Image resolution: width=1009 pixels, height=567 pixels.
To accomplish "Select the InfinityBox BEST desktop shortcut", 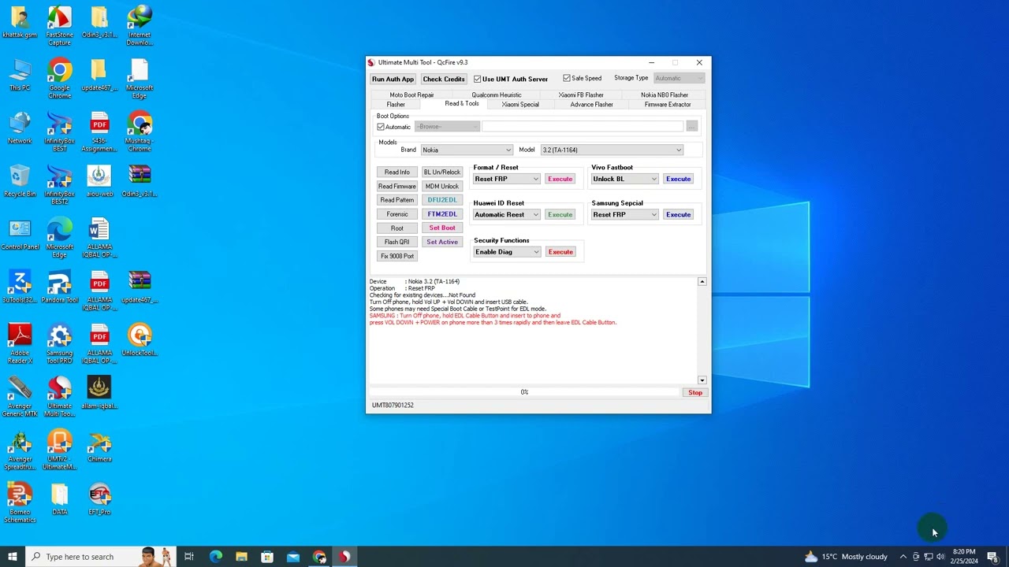I will pos(59,132).
